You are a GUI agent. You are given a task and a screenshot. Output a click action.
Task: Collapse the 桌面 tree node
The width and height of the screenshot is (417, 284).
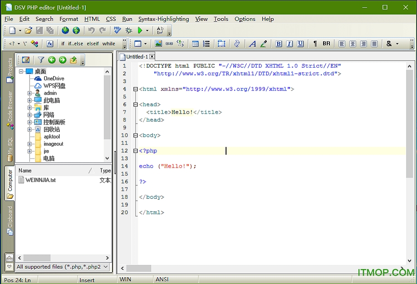click(x=22, y=71)
